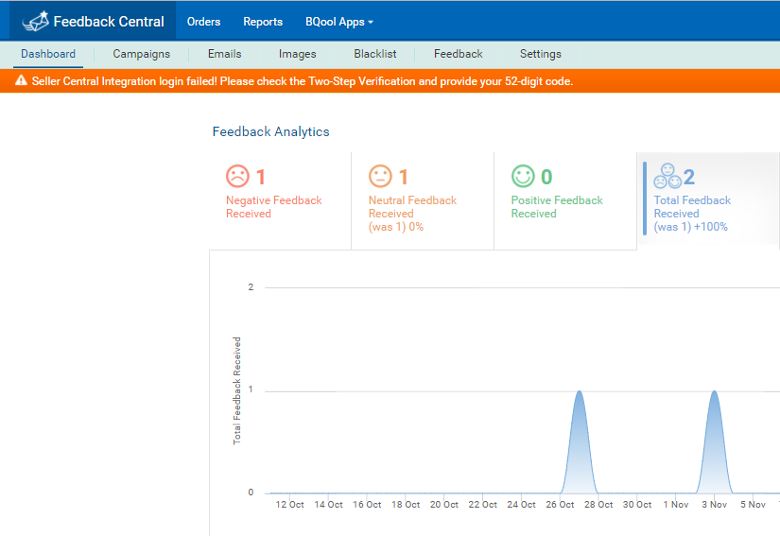Viewport: 780px width, 536px height.
Task: Open the Reports menu
Action: point(263,22)
